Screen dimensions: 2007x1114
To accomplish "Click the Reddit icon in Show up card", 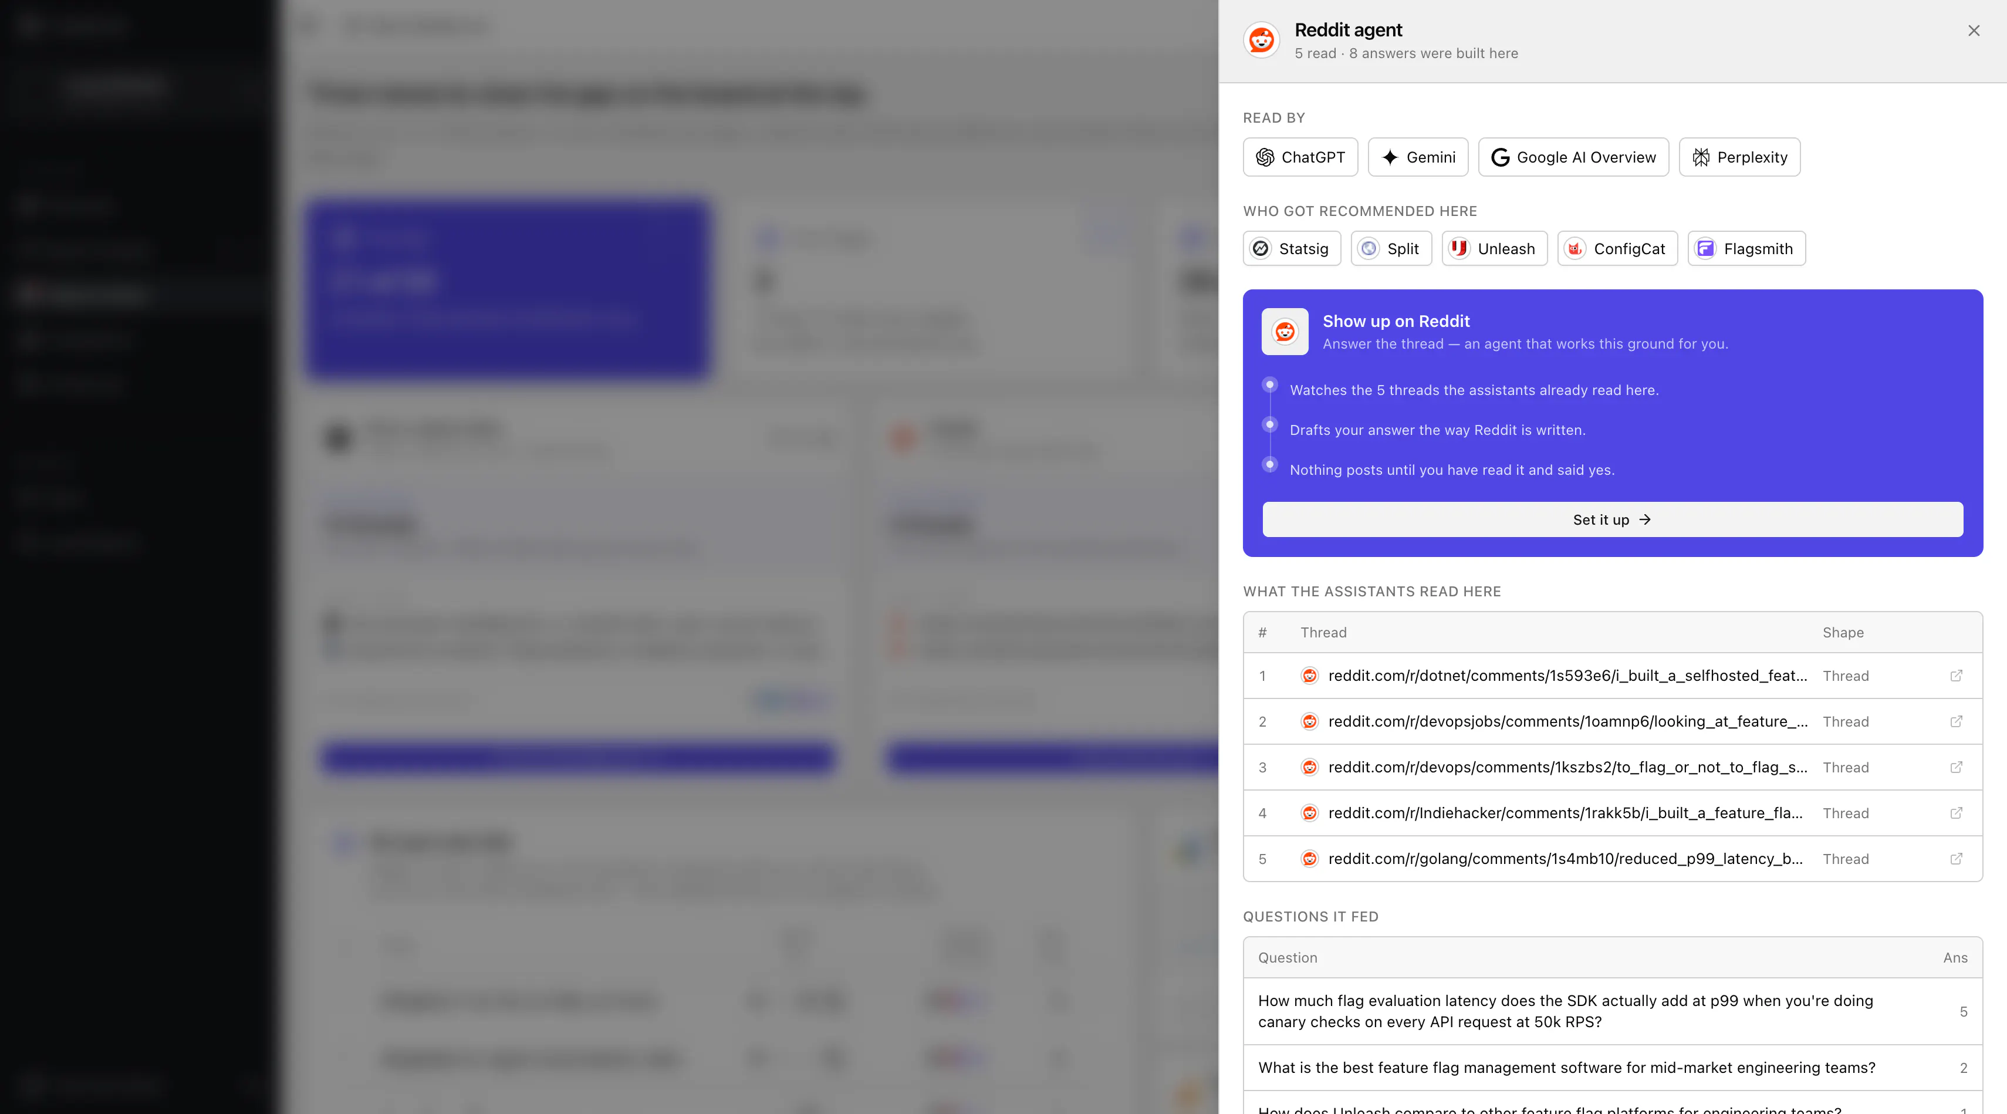I will point(1285,332).
